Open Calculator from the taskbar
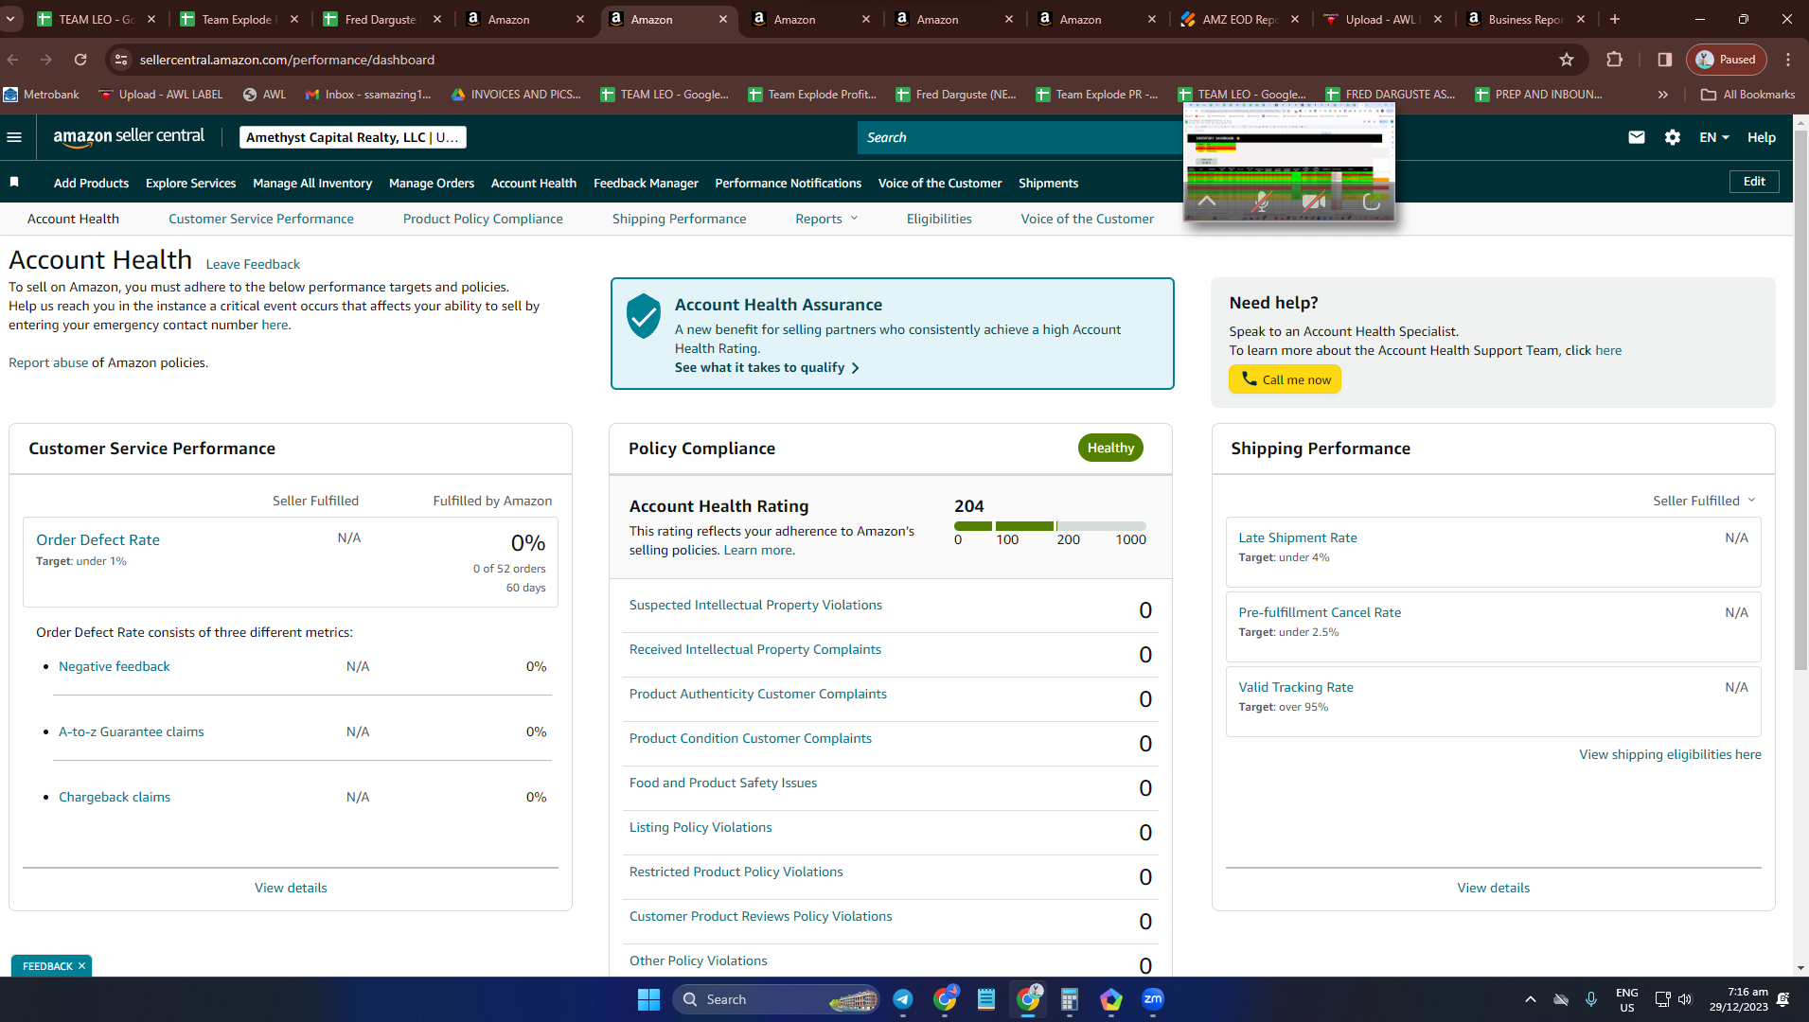The height and width of the screenshot is (1022, 1809). point(1070,999)
